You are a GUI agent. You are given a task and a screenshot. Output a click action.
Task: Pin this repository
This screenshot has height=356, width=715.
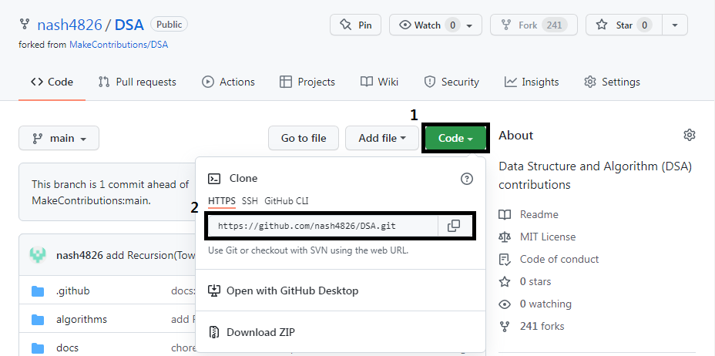(355, 25)
